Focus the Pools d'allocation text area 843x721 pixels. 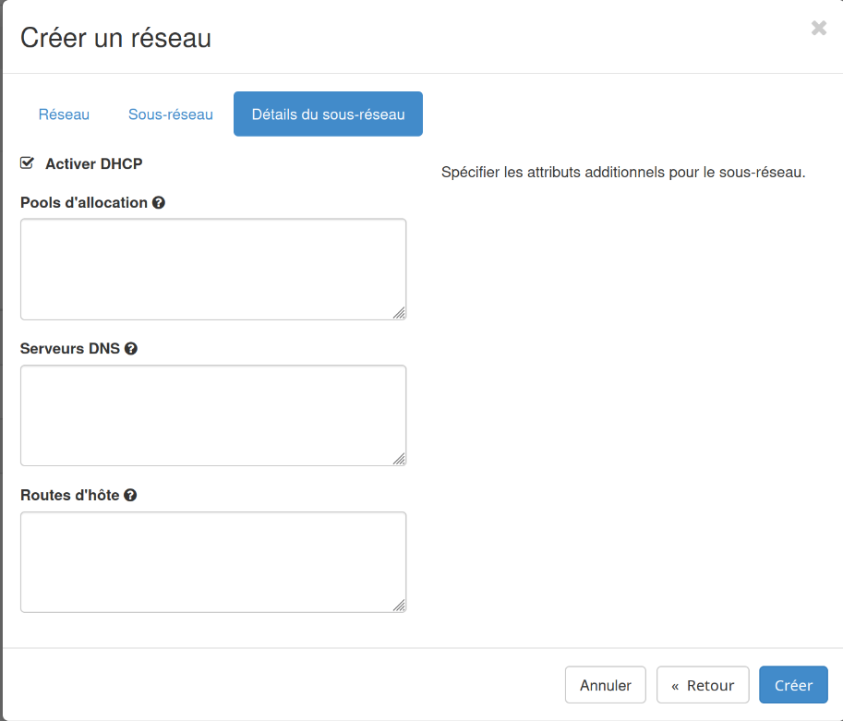coord(212,269)
